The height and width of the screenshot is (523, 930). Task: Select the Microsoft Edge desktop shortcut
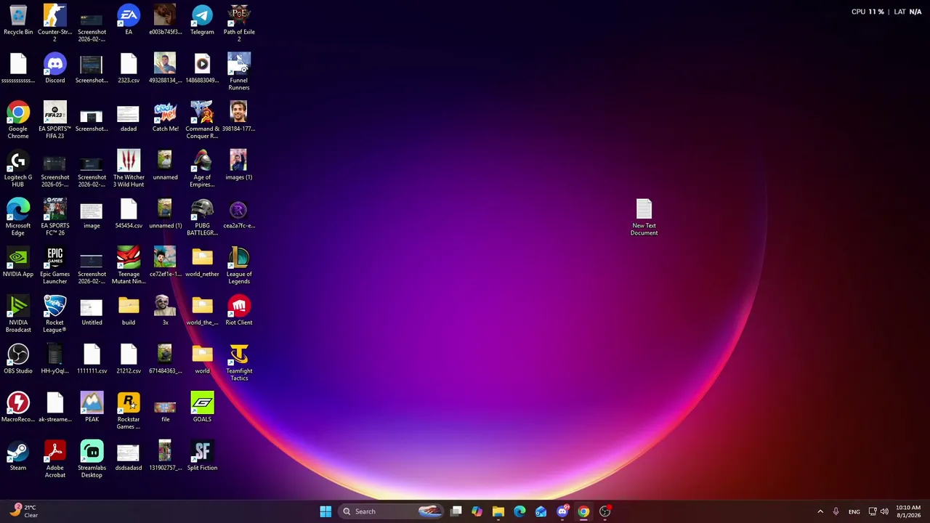click(x=18, y=218)
